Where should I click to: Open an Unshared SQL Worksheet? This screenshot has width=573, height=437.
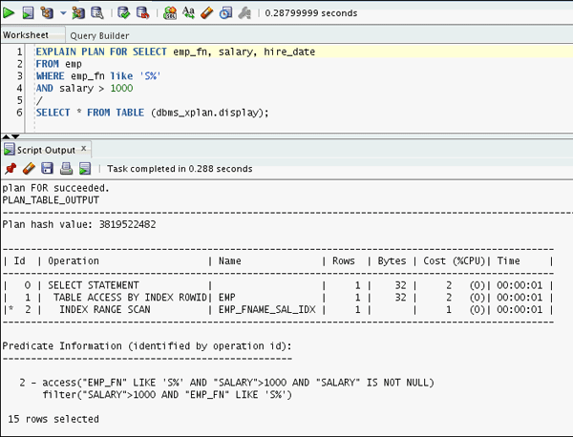[x=170, y=13]
